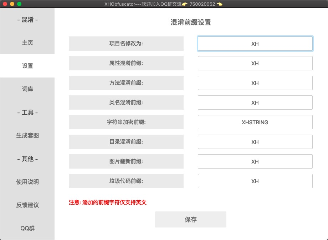Image resolution: width=328 pixels, height=240 pixels.
Task: Click the 其他 sidebar header
Action: 27,159
